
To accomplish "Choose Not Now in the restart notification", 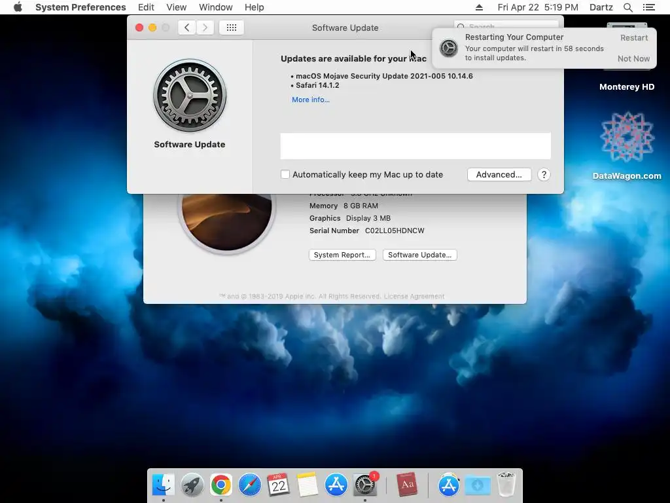I will [x=633, y=58].
